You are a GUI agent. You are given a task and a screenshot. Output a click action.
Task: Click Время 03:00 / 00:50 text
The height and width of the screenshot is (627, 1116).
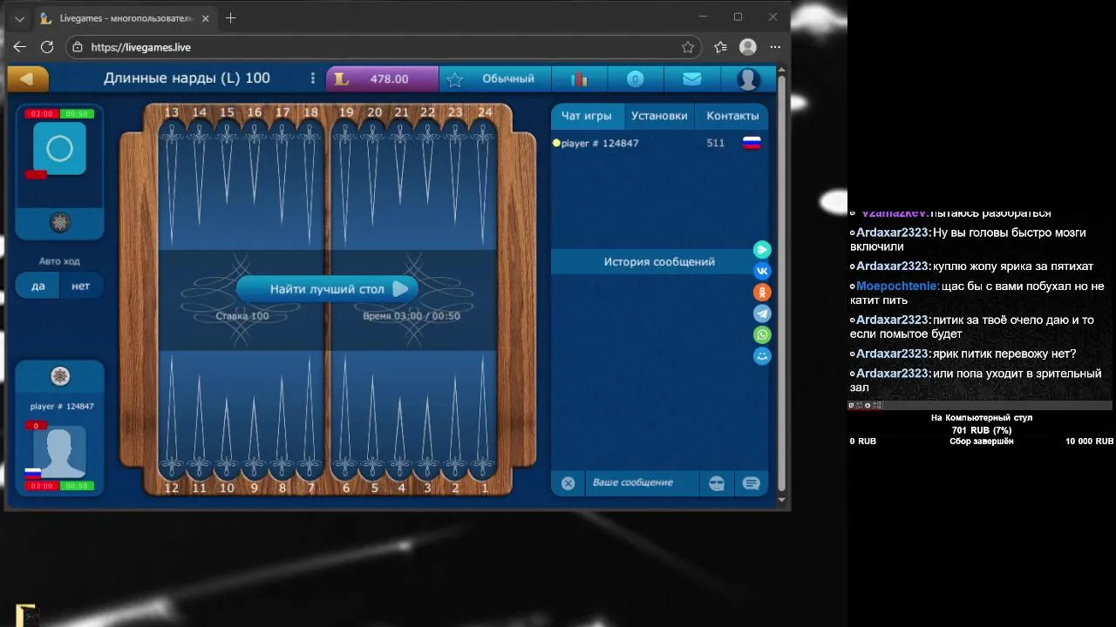pos(412,316)
